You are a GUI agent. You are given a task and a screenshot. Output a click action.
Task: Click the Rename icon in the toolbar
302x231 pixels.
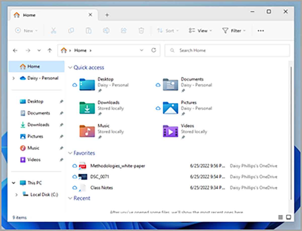[x=106, y=30]
